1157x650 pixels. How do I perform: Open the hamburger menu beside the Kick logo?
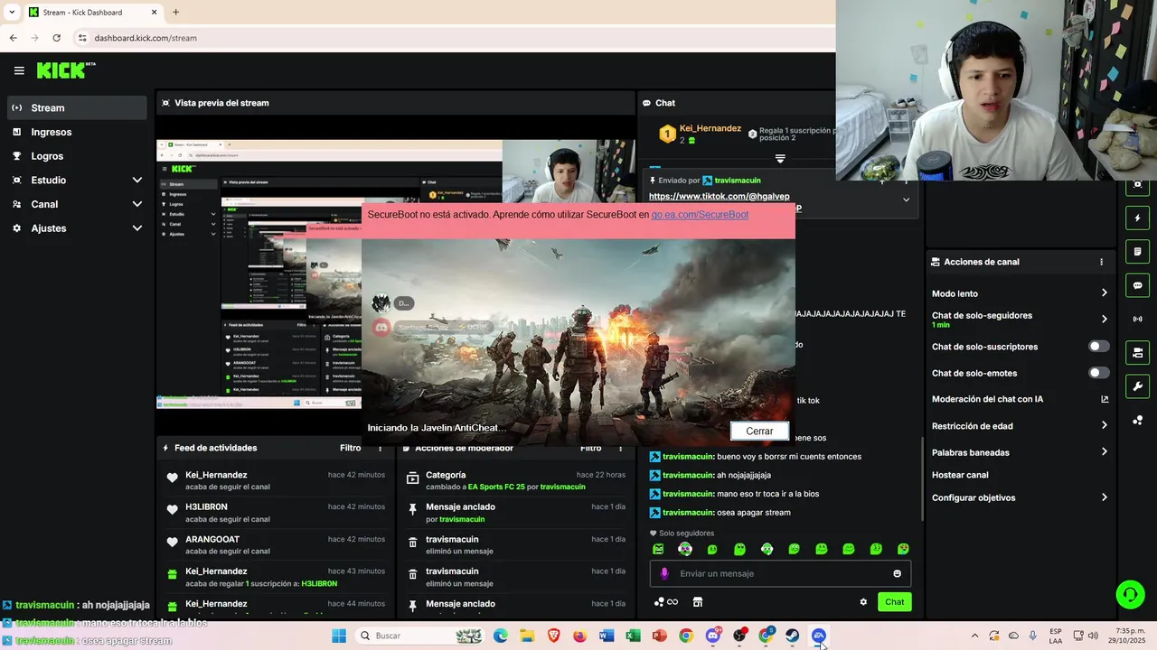(19, 70)
